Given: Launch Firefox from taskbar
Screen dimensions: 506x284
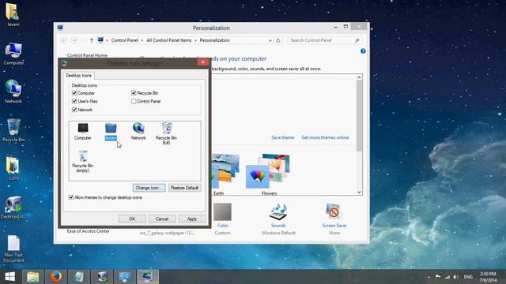Looking at the screenshot, I should coord(55,277).
